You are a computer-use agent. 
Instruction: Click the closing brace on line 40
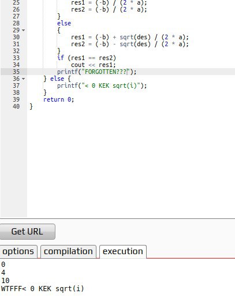coord(31,107)
